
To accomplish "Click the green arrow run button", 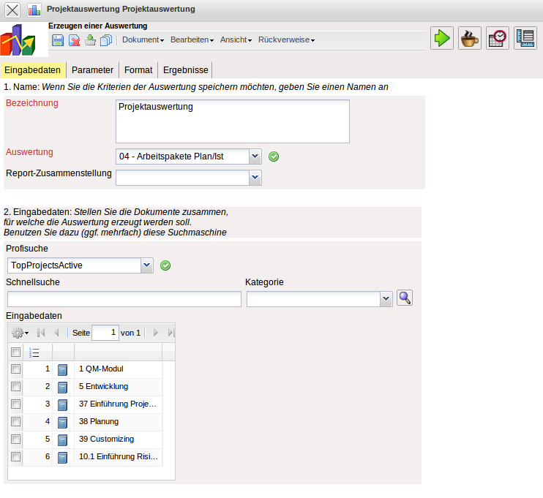I will [x=442, y=38].
